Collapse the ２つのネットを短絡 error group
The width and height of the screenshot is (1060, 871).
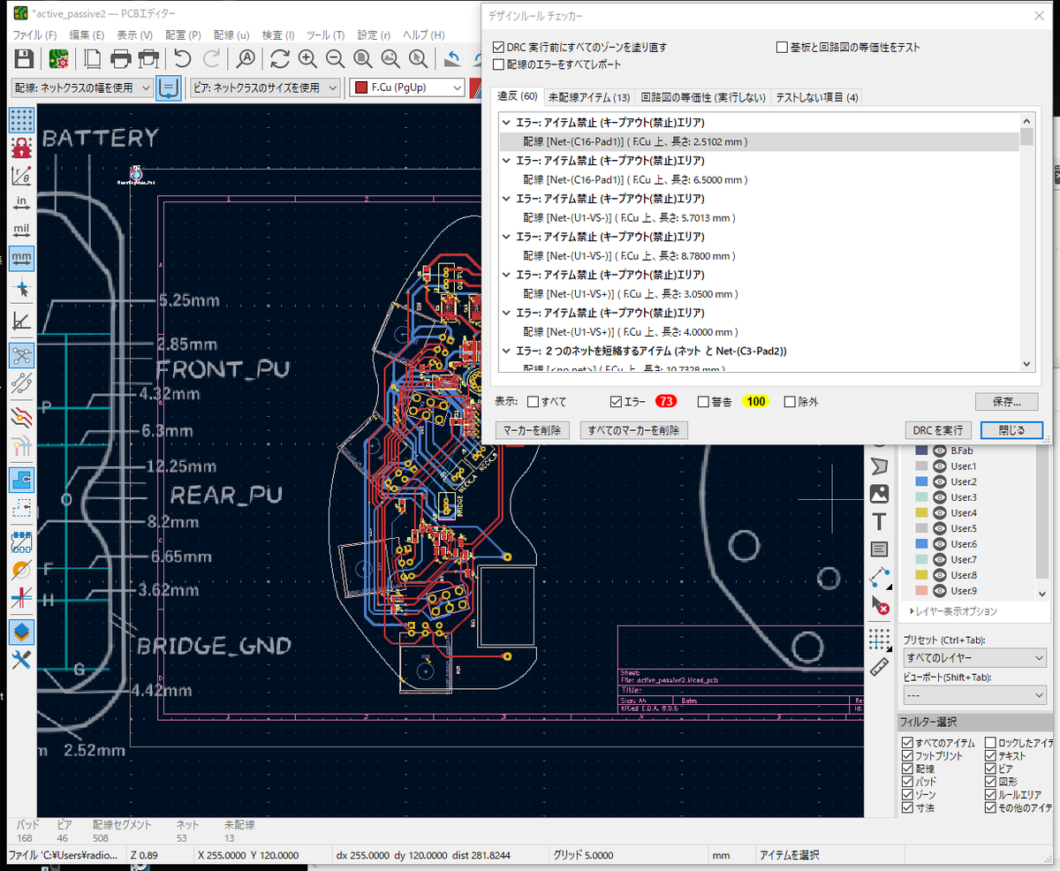[506, 351]
